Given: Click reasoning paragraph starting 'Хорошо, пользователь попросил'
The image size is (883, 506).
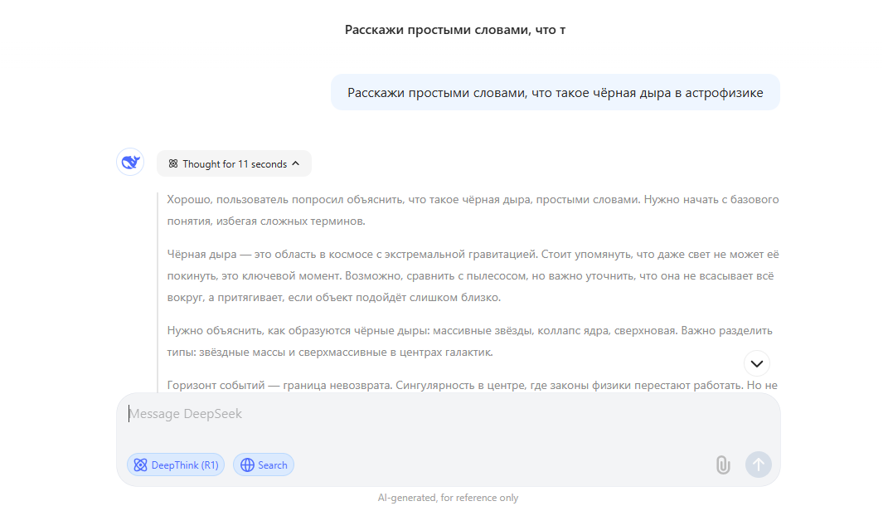Looking at the screenshot, I should tap(473, 210).
